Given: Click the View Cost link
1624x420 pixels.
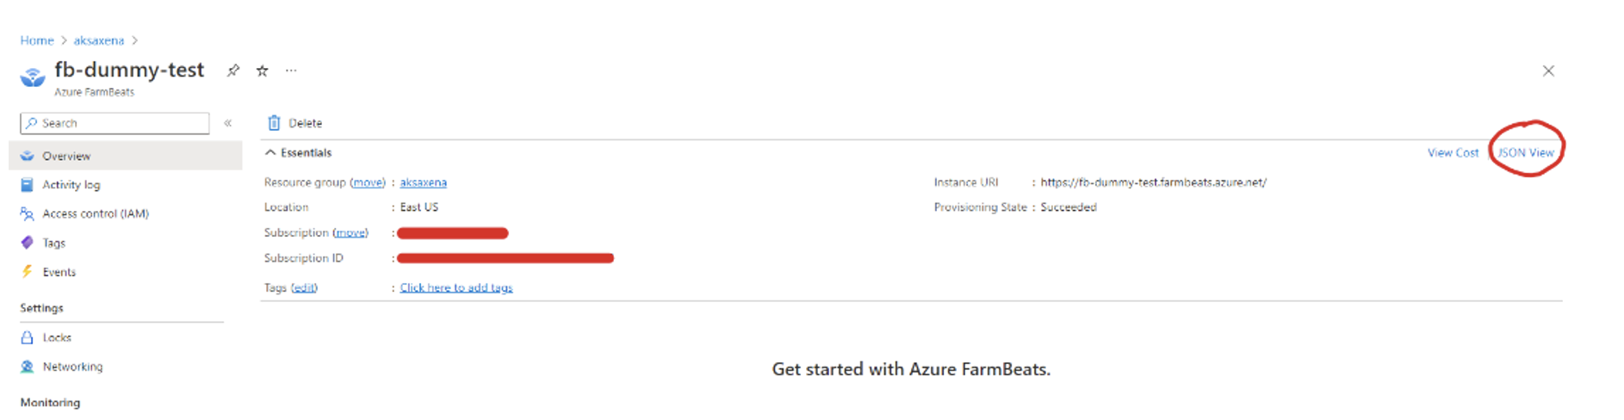Looking at the screenshot, I should click(1453, 152).
